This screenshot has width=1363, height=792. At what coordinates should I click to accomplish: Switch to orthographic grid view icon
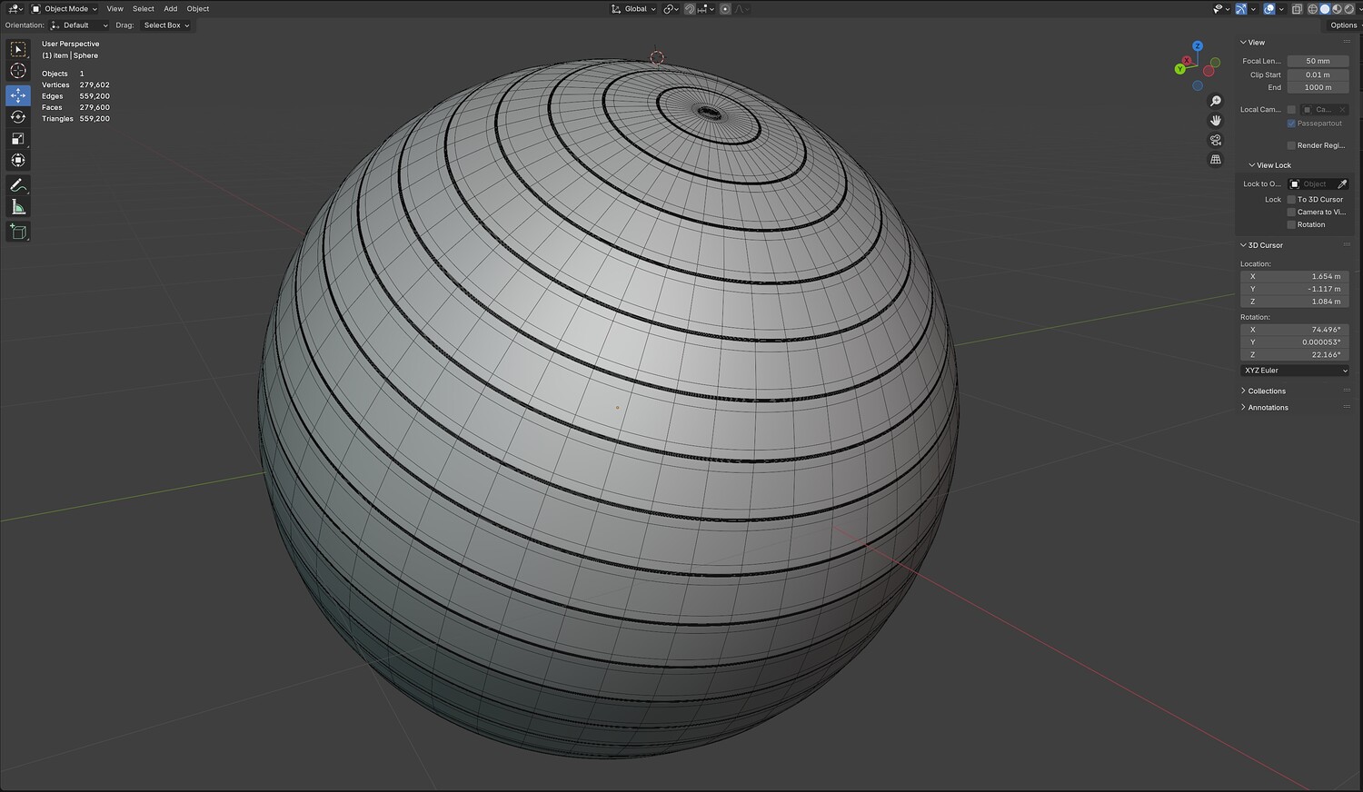coord(1216,160)
